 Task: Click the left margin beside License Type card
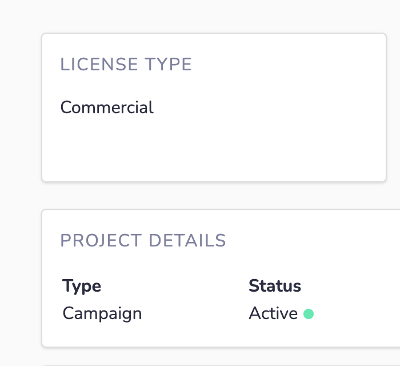21,107
